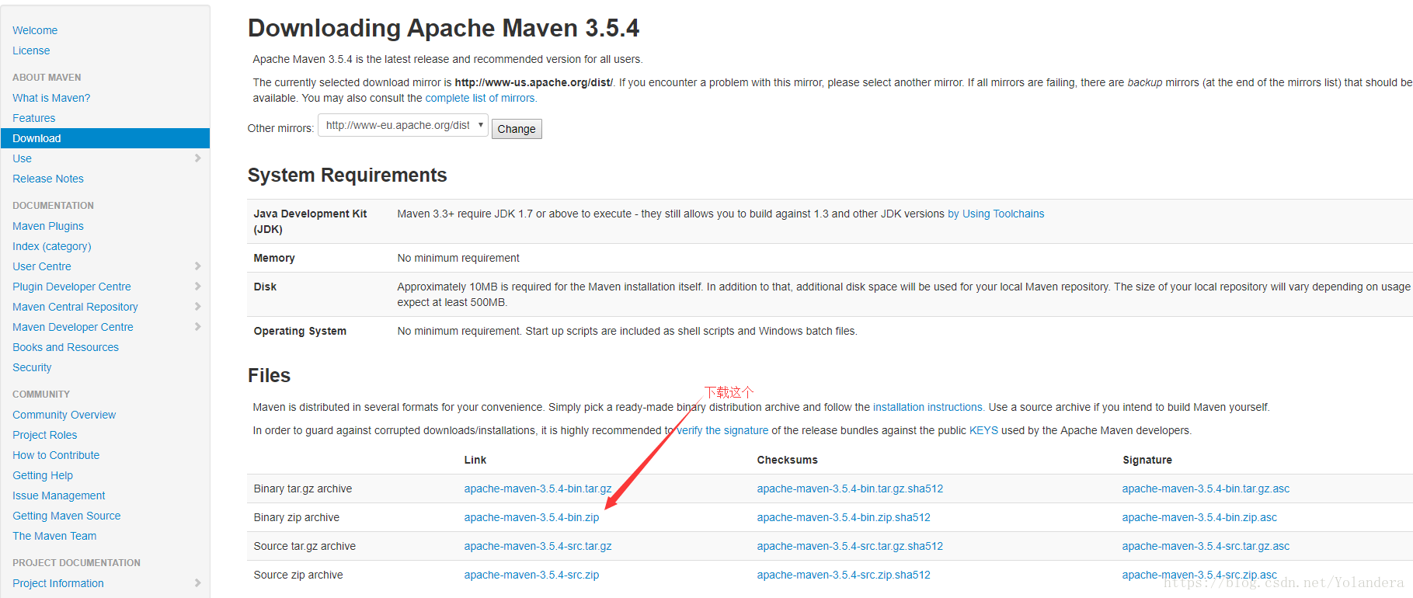Open by Using Toolchains link
This screenshot has width=1413, height=598.
996,214
